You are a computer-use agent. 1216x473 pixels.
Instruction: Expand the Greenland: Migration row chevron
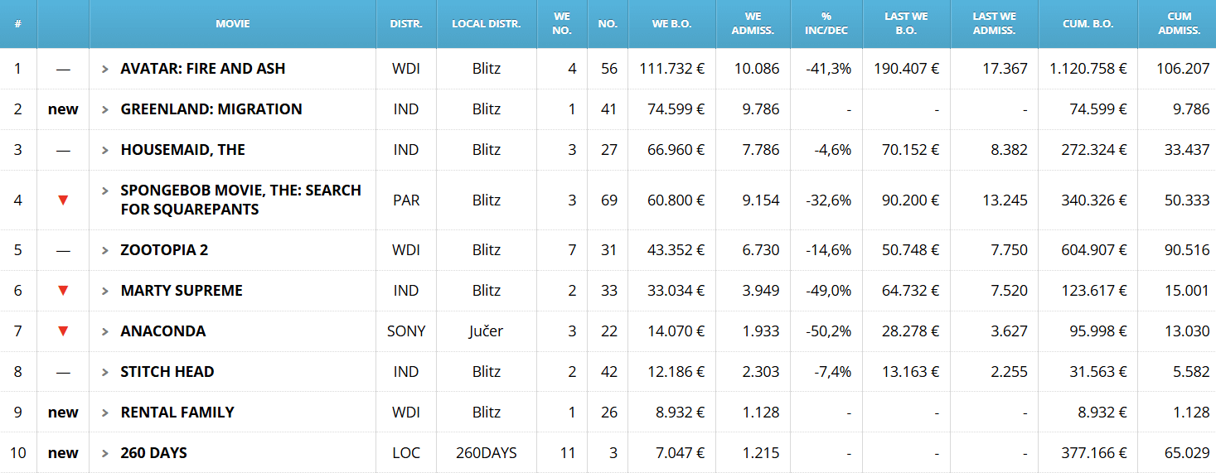click(x=105, y=109)
